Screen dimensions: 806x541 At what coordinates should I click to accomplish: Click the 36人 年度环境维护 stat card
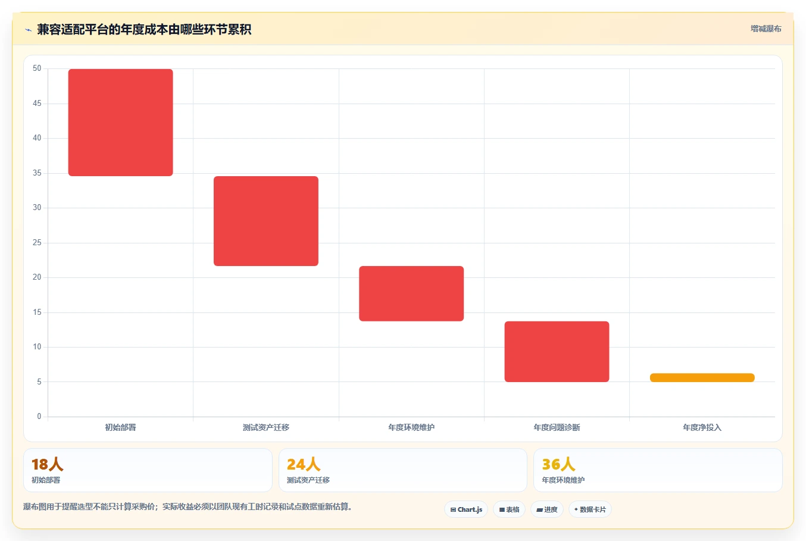point(658,470)
